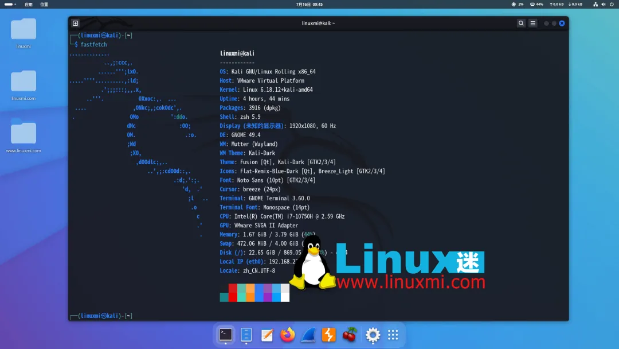
Task: Click the 'Theme: Fusion [Qt]' line
Action: (x=278, y=162)
